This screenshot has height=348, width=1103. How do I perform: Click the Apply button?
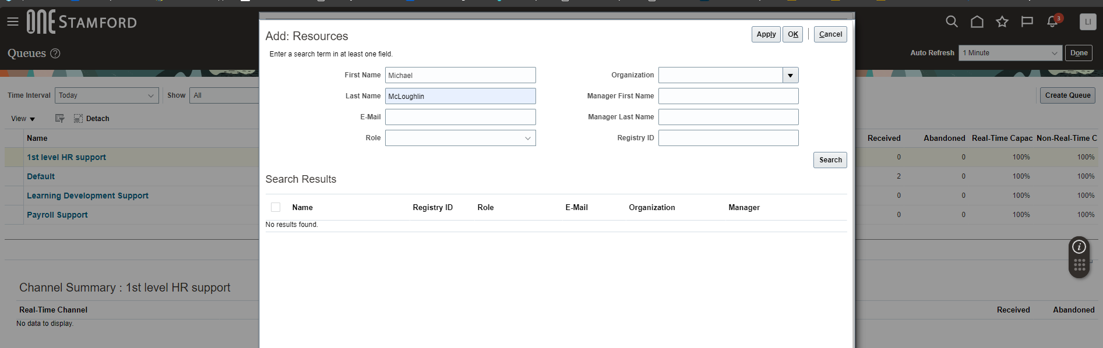tap(766, 34)
